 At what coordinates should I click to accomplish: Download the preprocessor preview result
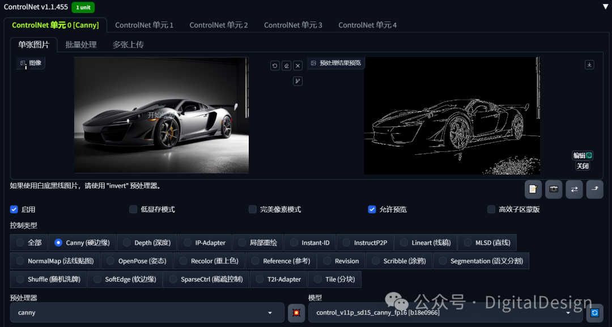pyautogui.click(x=589, y=65)
